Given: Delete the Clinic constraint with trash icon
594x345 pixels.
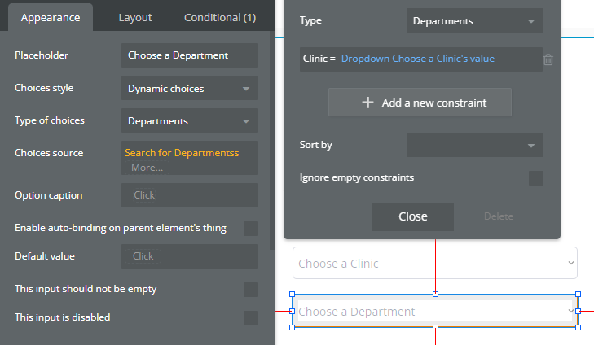Looking at the screenshot, I should click(548, 59).
